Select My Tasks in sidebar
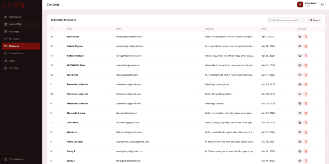Viewport: 329px width, 164px height. 21,39
